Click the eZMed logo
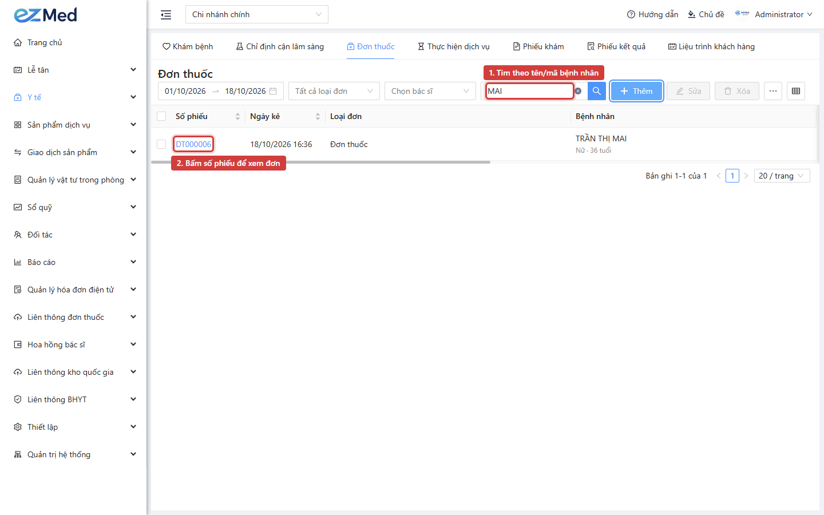The width and height of the screenshot is (824, 515). [45, 15]
